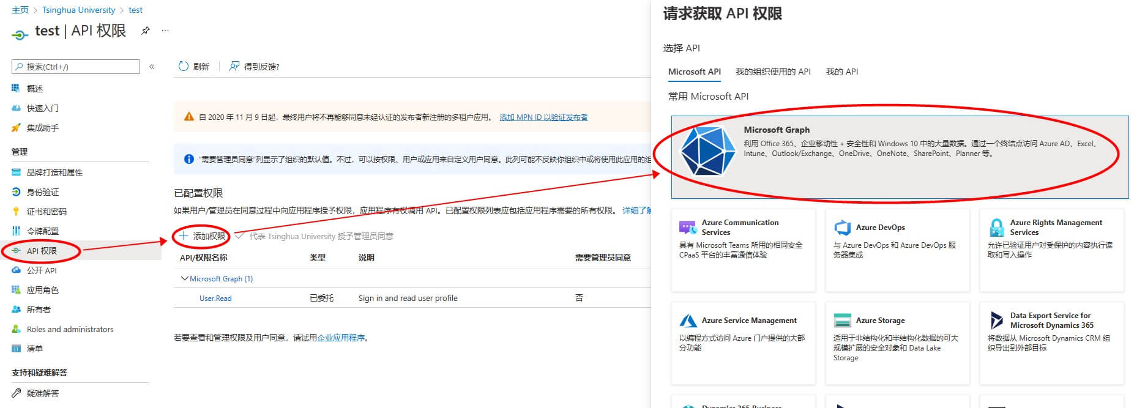Open 添加 MPN ID 以验证发布者 link
This screenshot has height=408, width=1145.
tap(543, 117)
